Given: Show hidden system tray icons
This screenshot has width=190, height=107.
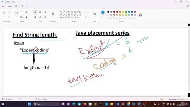Looking at the screenshot, I should coord(151,104).
